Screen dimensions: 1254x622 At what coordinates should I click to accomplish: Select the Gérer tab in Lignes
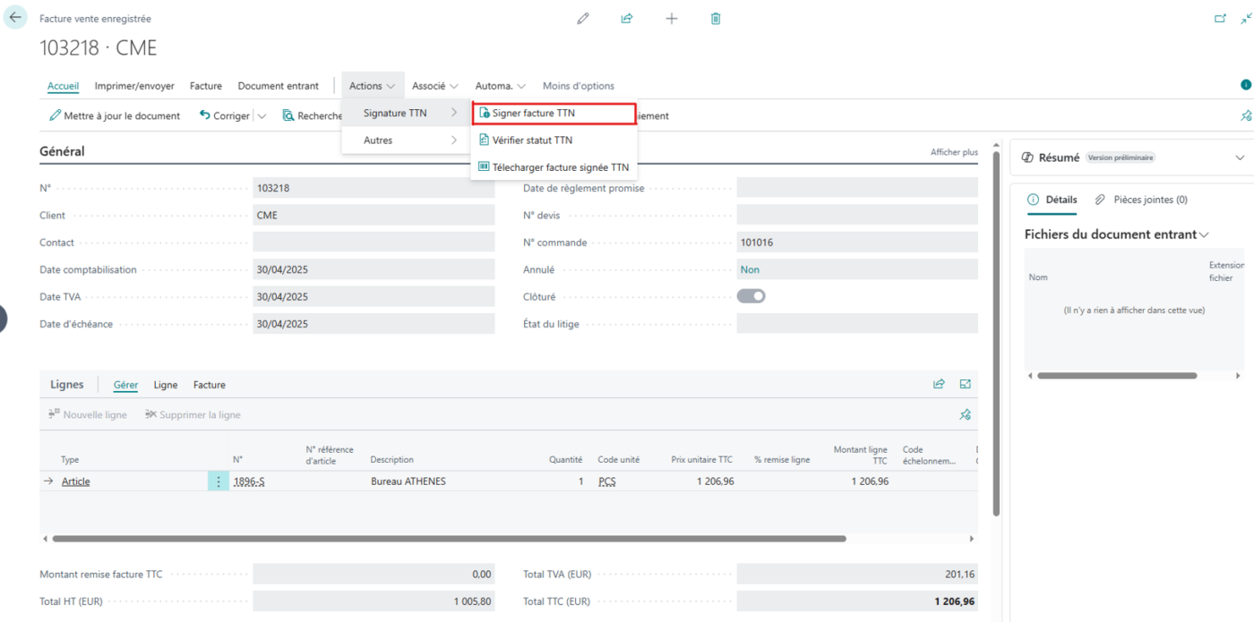coord(125,385)
